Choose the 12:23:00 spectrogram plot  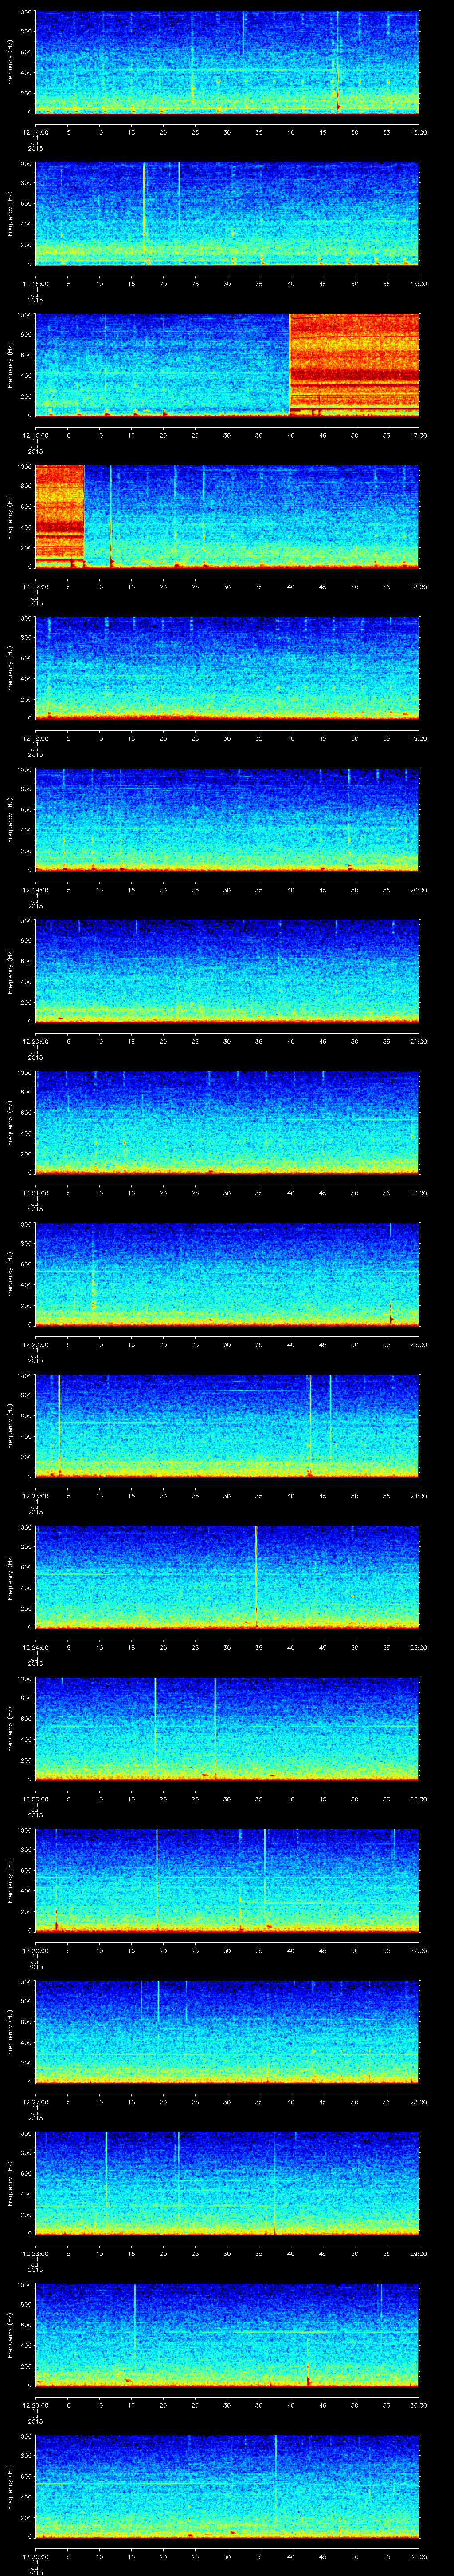tap(227, 1426)
